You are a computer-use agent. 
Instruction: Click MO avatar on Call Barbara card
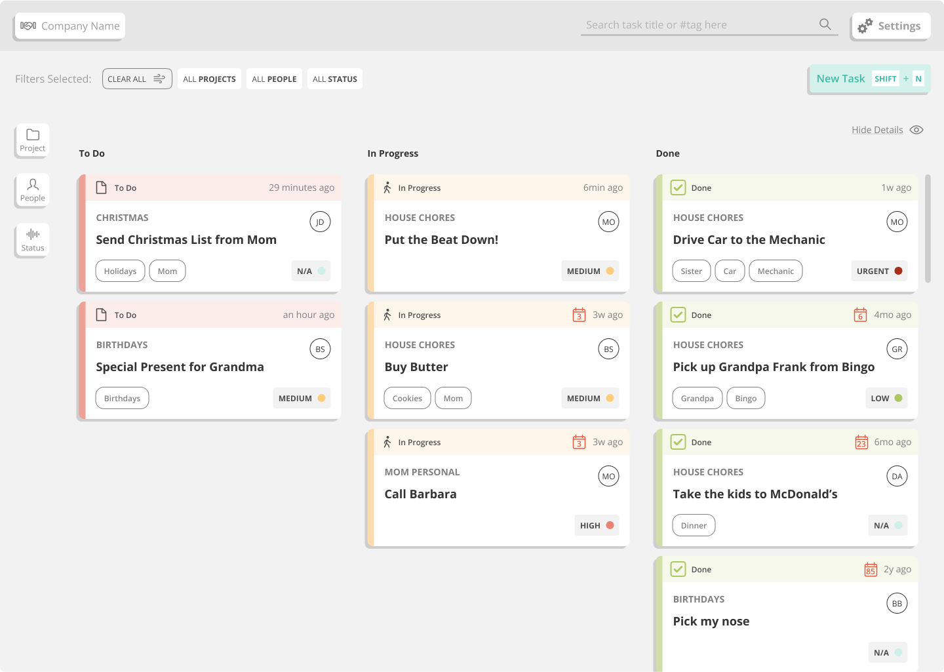point(608,476)
